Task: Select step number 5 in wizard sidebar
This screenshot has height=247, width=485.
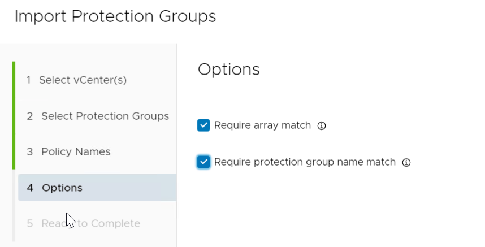Action: [x=29, y=223]
